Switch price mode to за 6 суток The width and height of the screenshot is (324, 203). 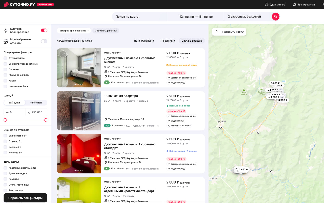coord(36,103)
